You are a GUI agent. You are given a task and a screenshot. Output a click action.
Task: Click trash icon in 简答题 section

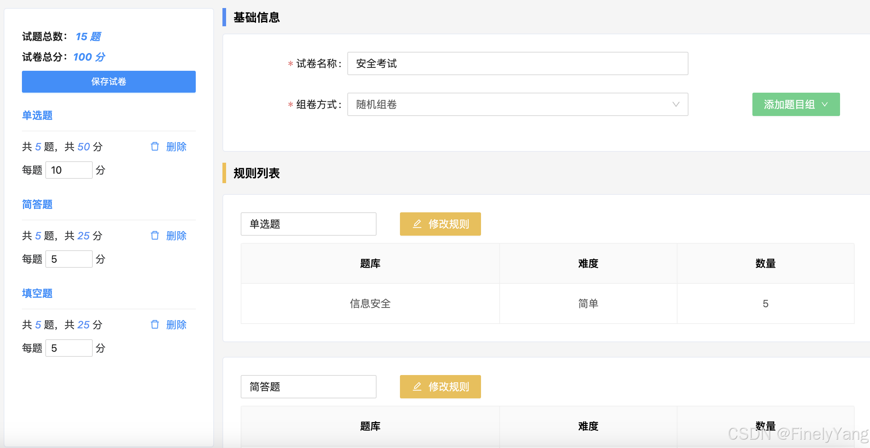tap(155, 236)
